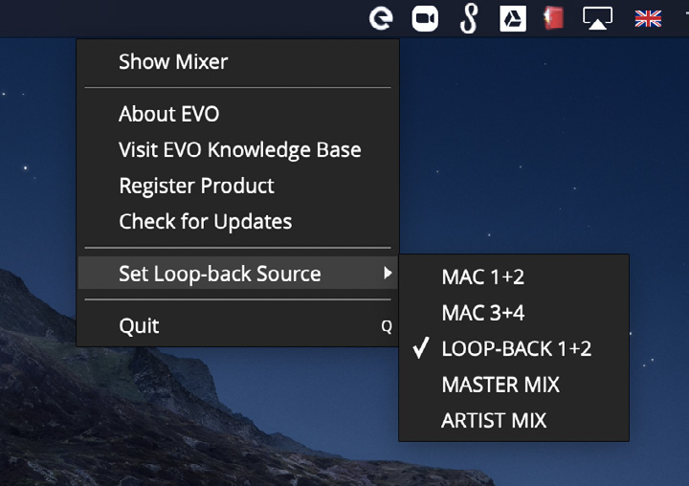Screen dimensions: 689x486
Task: Open the Google Drive menu bar icon
Action: pos(513,19)
